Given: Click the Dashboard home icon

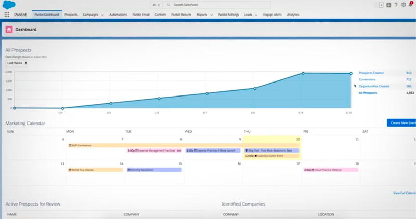Looking at the screenshot, I should [x=9, y=30].
